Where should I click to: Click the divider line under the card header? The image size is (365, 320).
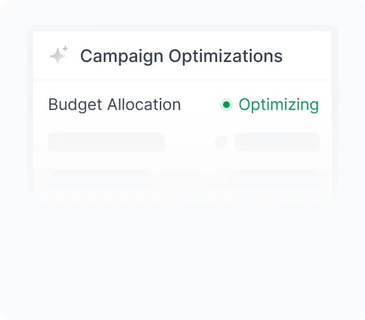tap(182, 80)
